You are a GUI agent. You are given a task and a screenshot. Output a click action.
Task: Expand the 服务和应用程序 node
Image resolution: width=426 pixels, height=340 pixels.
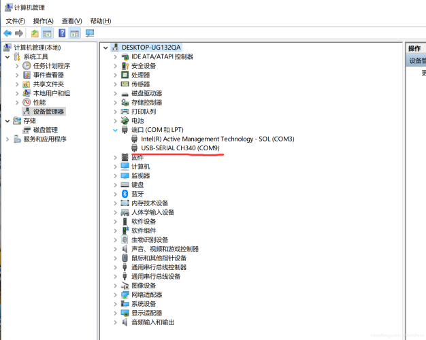point(7,139)
